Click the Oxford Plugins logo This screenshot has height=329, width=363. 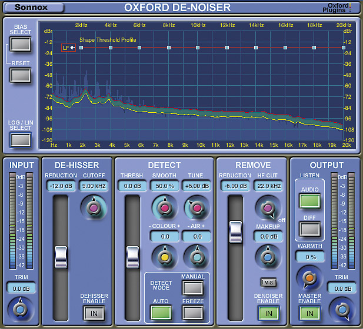(x=337, y=8)
